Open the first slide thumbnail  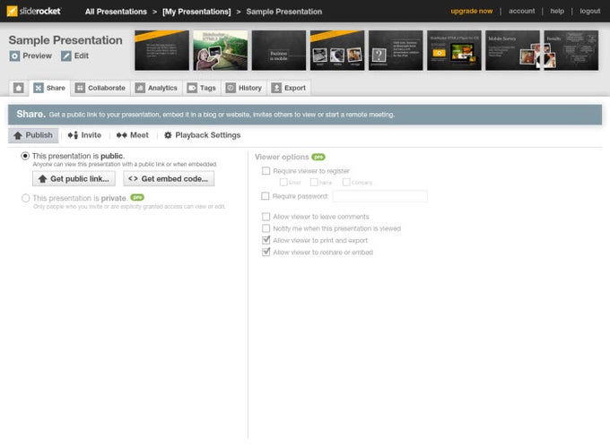pos(161,50)
